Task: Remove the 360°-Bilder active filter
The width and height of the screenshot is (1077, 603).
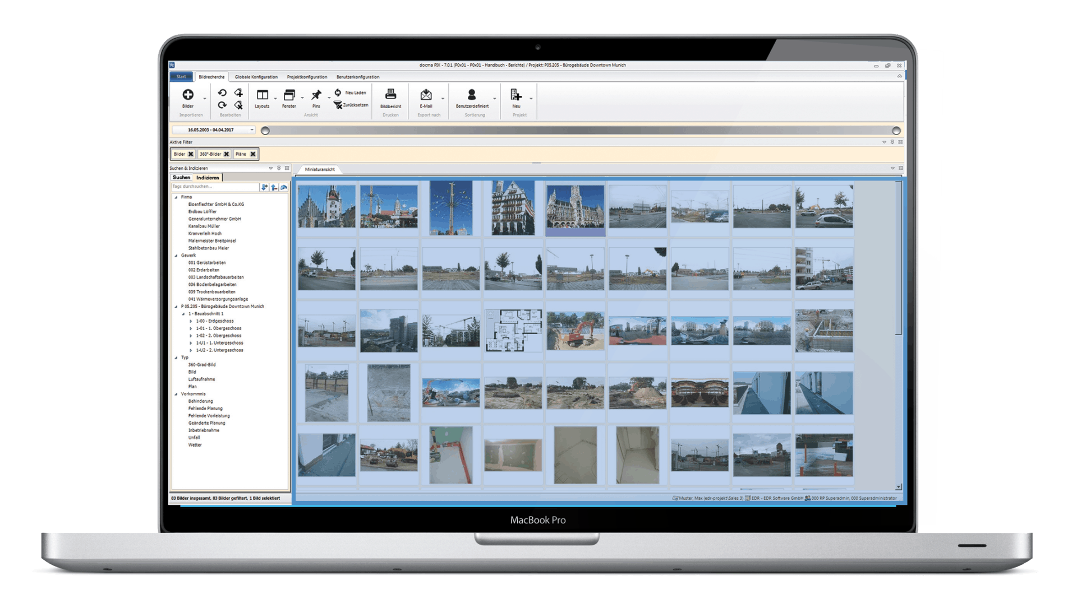Action: 227,154
